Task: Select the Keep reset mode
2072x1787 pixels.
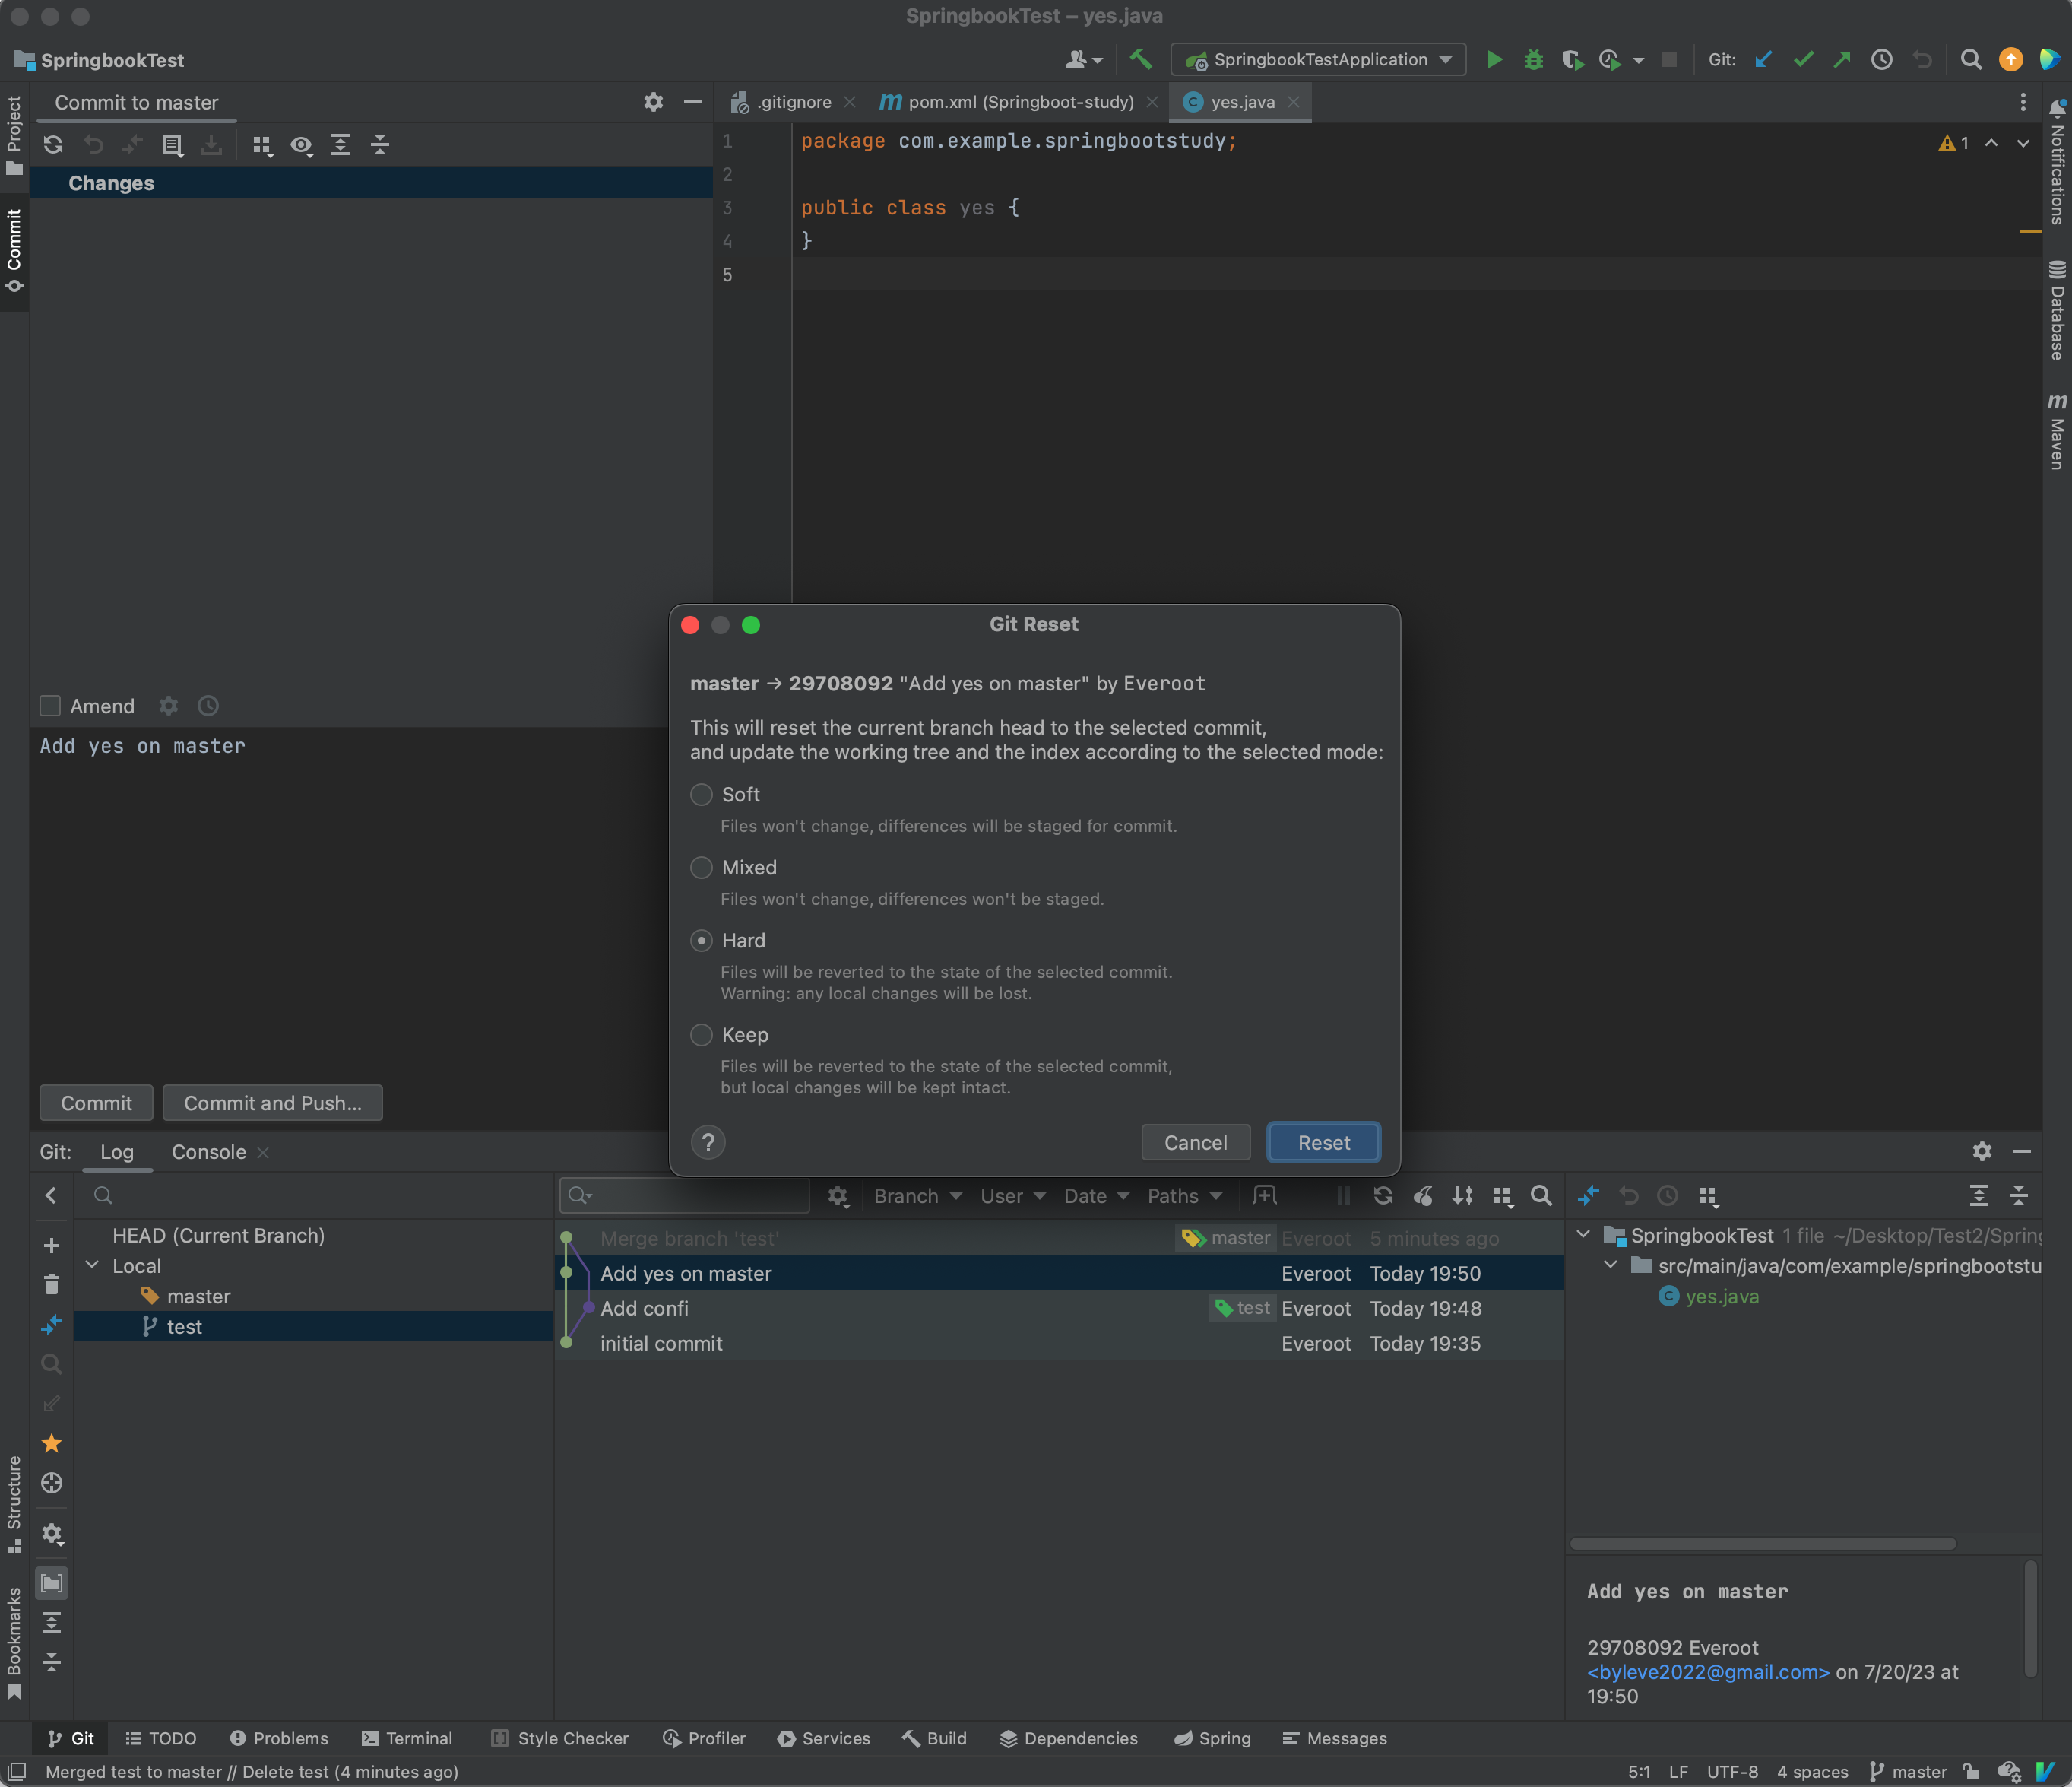Action: (702, 1035)
